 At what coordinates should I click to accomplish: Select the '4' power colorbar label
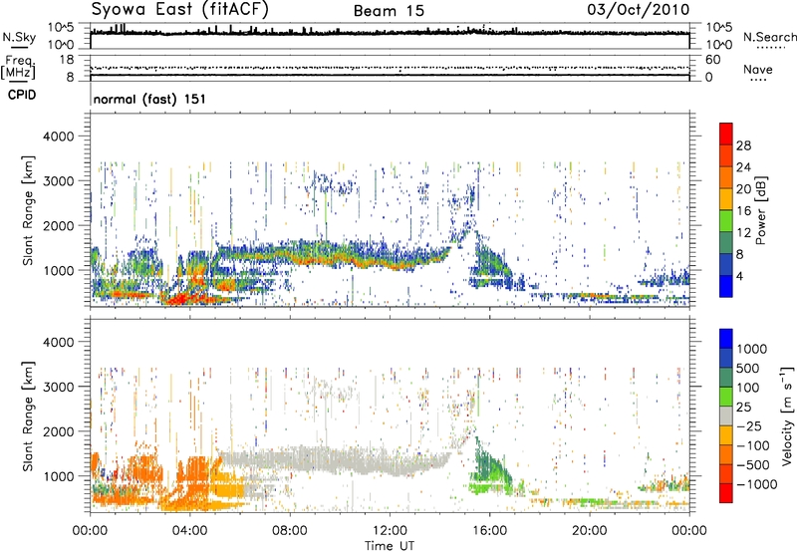click(739, 277)
